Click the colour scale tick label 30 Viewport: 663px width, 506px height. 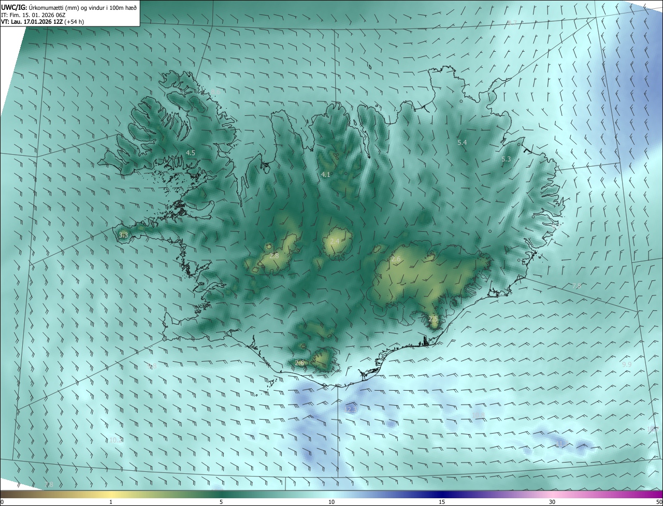pyautogui.click(x=552, y=502)
